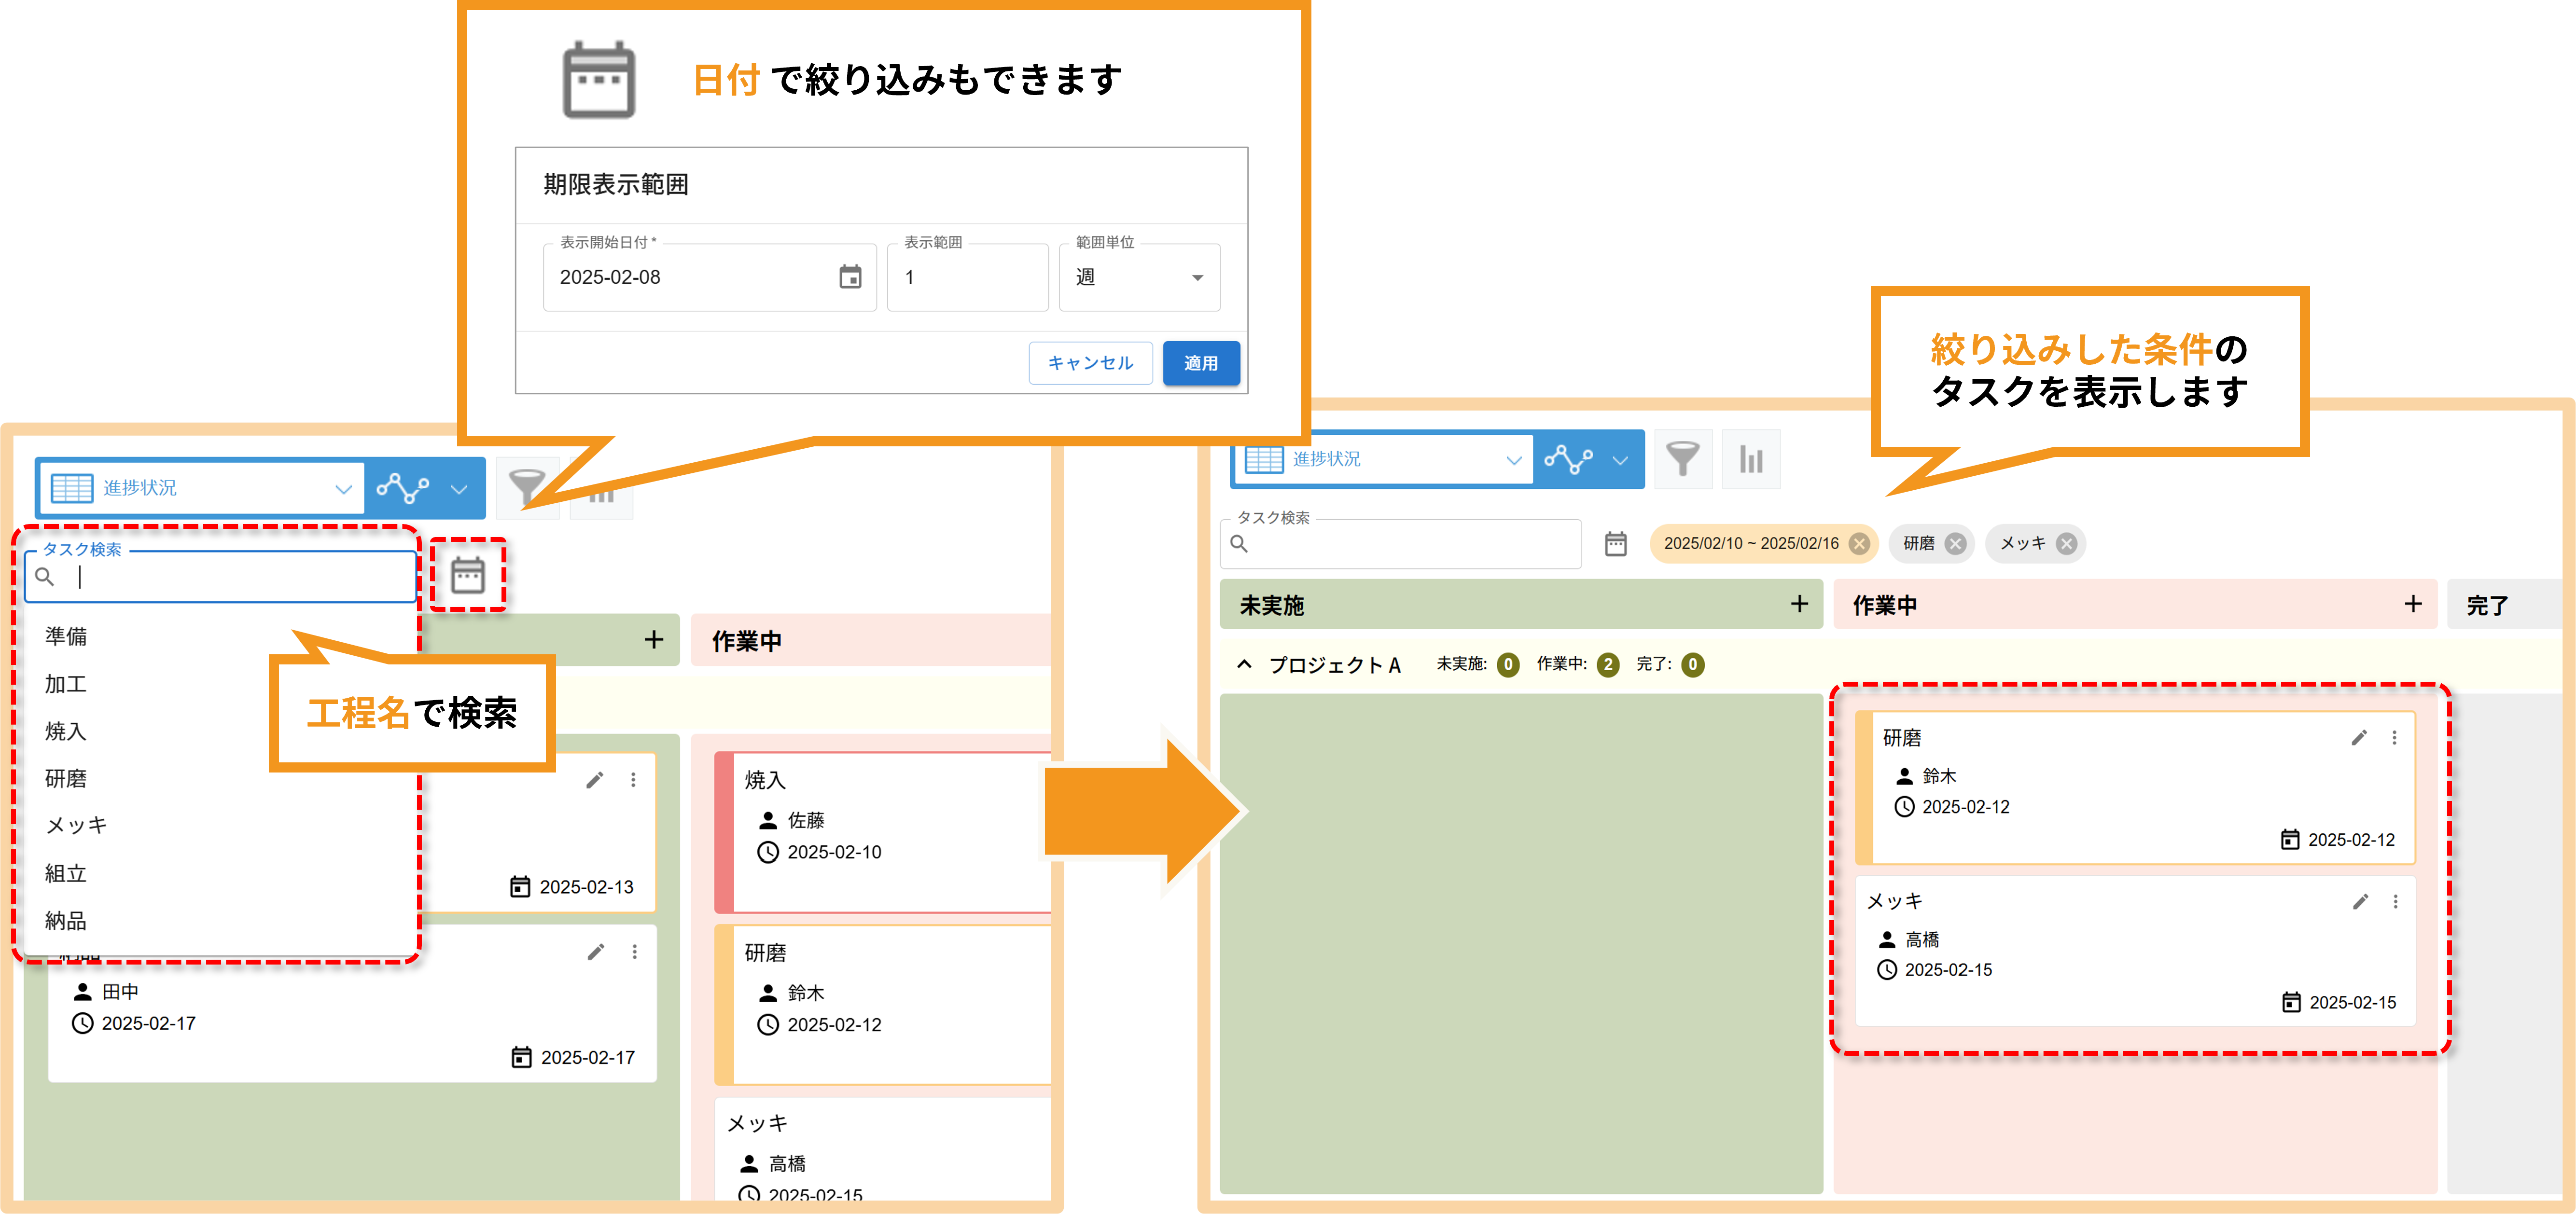
Task: Open the bar chart icon in right toolbar
Action: point(1751,459)
